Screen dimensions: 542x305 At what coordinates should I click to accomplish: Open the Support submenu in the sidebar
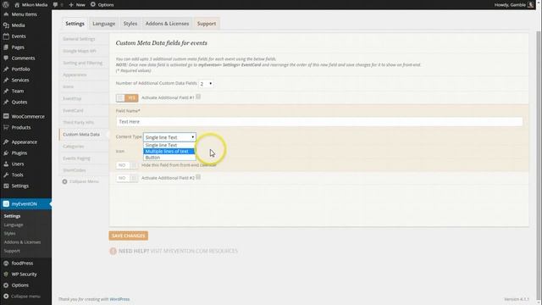(12, 251)
